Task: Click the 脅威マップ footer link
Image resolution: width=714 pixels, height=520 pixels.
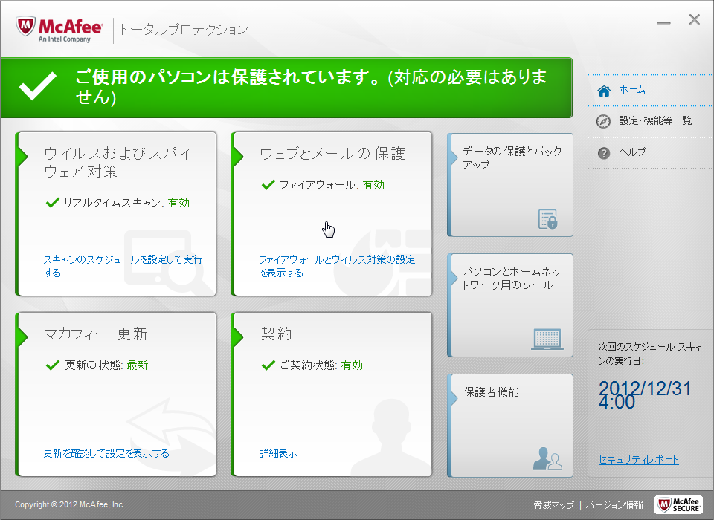Action: tap(553, 505)
